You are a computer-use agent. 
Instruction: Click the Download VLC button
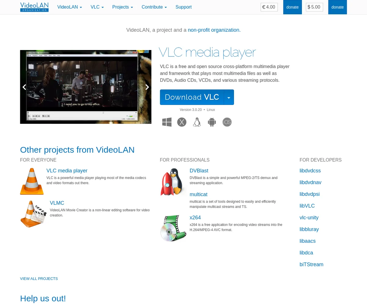192,97
